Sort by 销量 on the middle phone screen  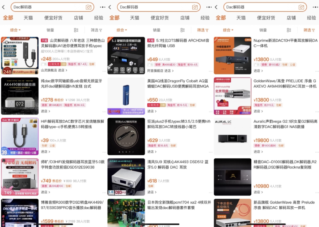point(157,30)
